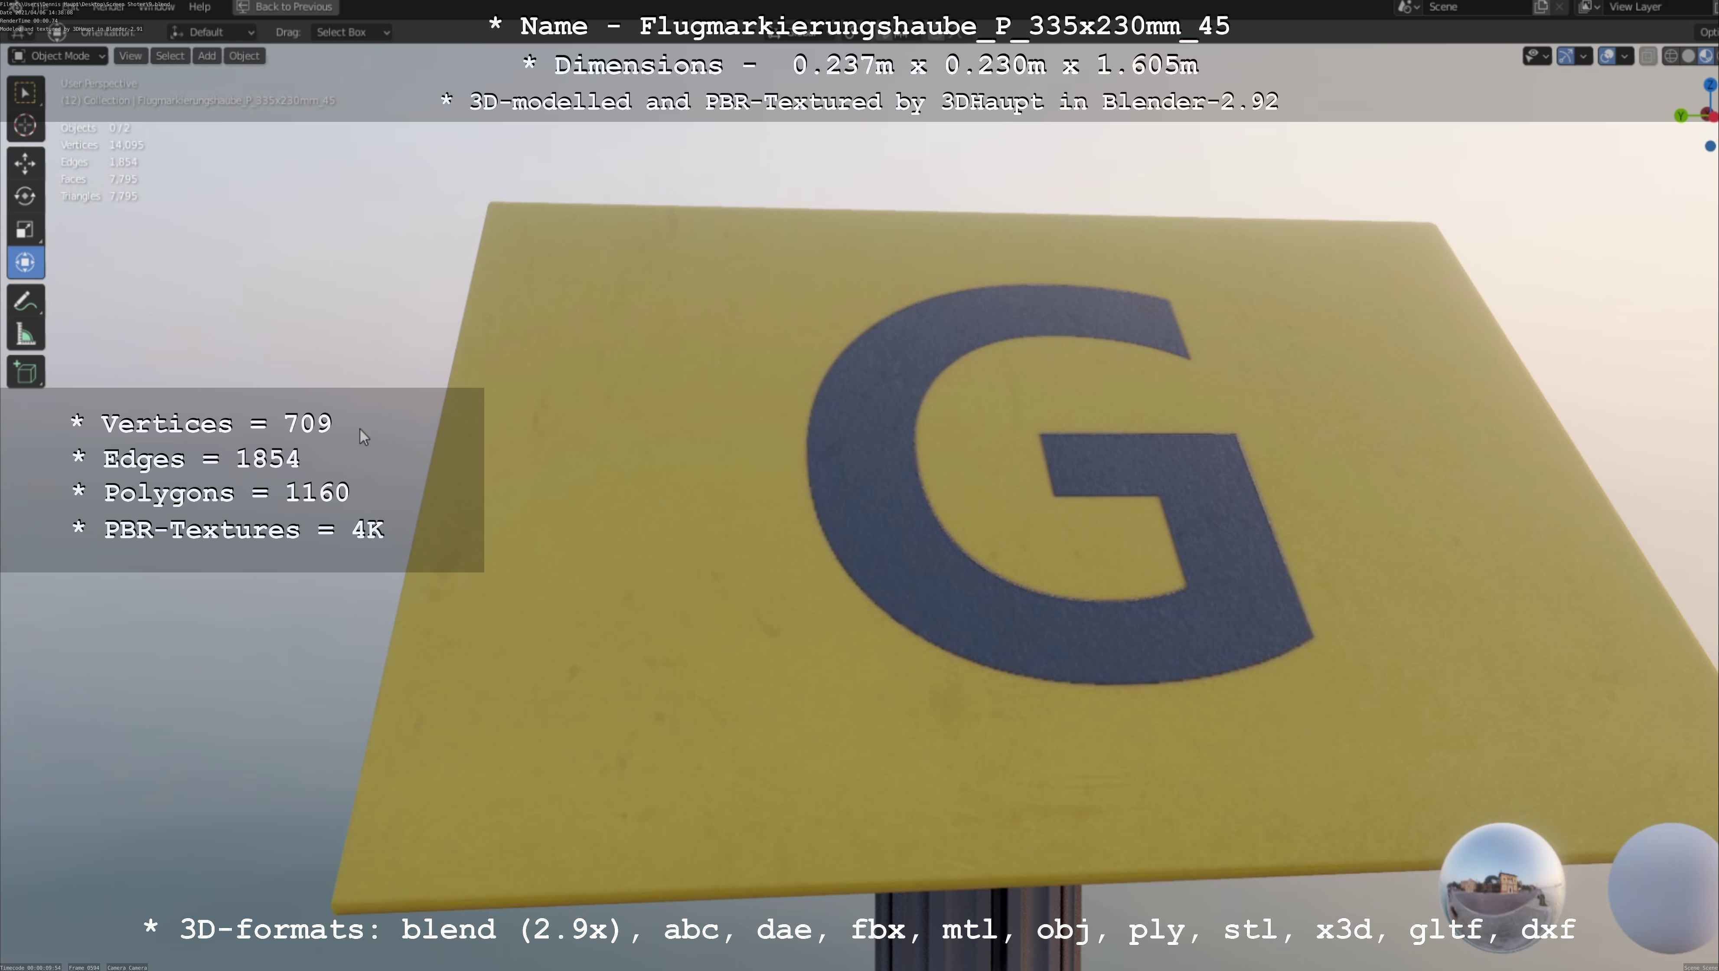Click the Select Box tool icon
1719x971 pixels.
tap(25, 93)
